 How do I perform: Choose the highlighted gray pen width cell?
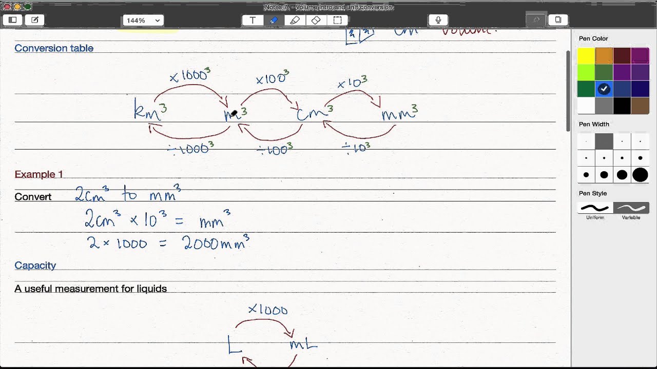pyautogui.click(x=604, y=141)
